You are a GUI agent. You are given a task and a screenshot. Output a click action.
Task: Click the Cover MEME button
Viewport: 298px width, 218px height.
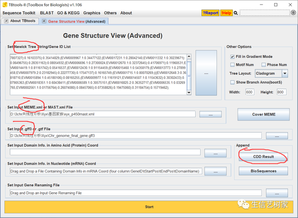pyautogui.click(x=263, y=114)
